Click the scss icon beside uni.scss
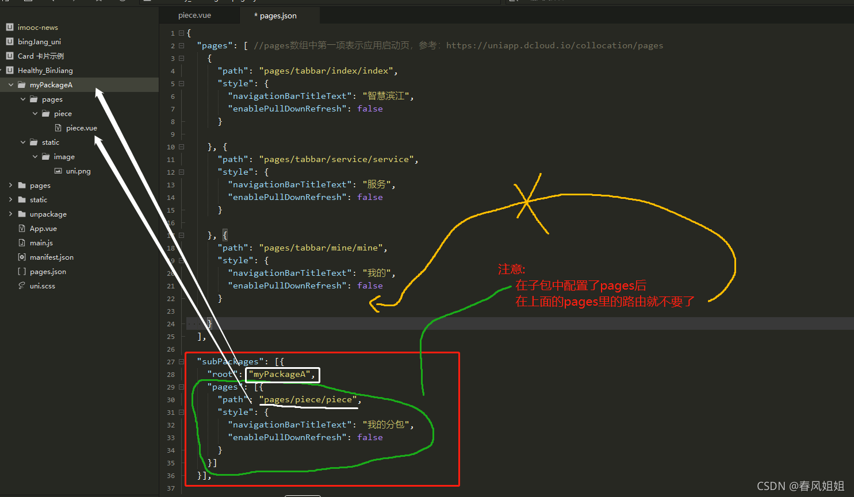The height and width of the screenshot is (497, 854). (x=22, y=286)
